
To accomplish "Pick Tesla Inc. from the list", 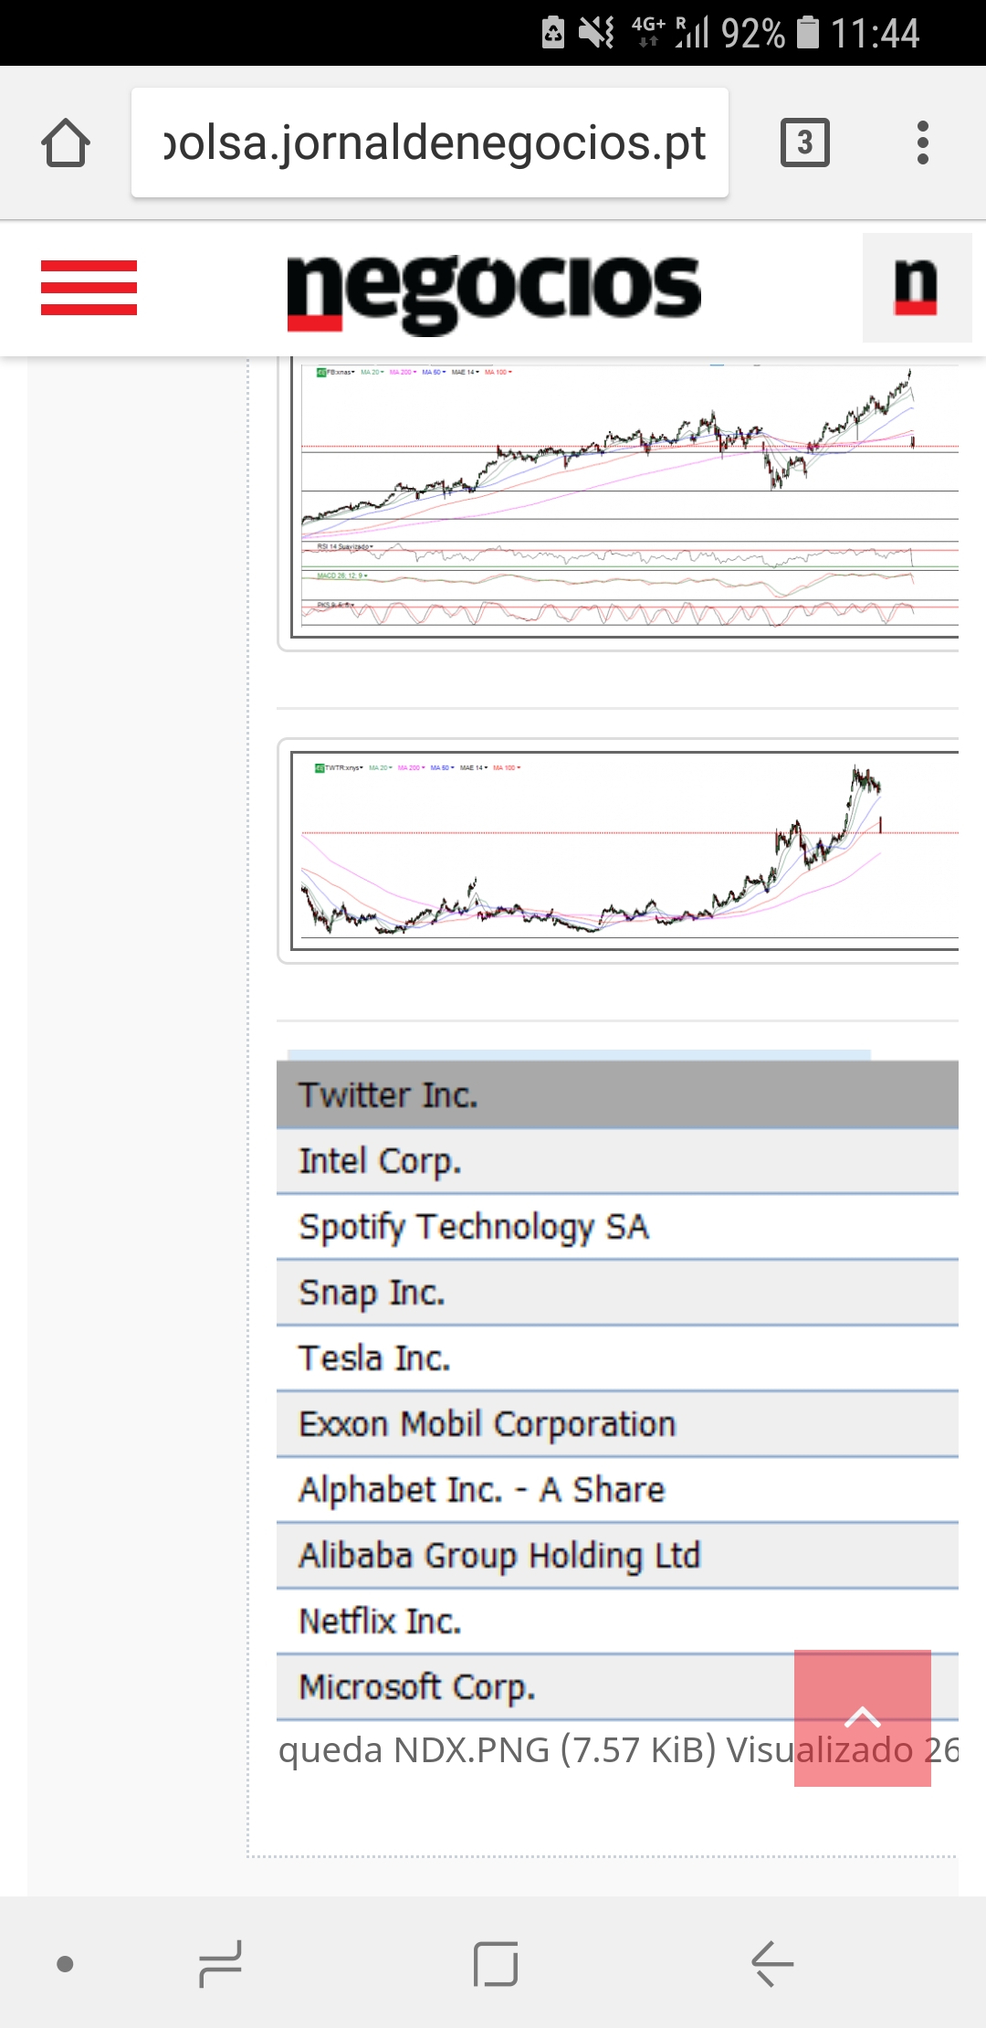I will point(374,1358).
